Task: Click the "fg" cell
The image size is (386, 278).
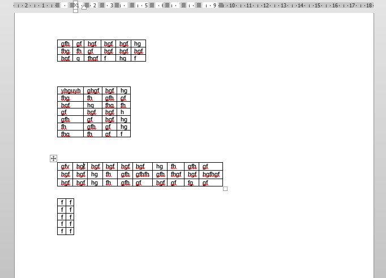Action: click(191, 183)
